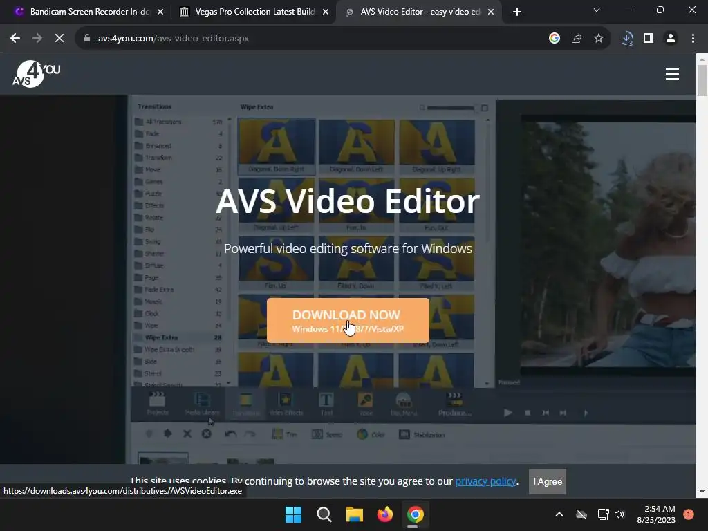Click the Google icon in address bar
This screenshot has width=708, height=531.
(555, 39)
